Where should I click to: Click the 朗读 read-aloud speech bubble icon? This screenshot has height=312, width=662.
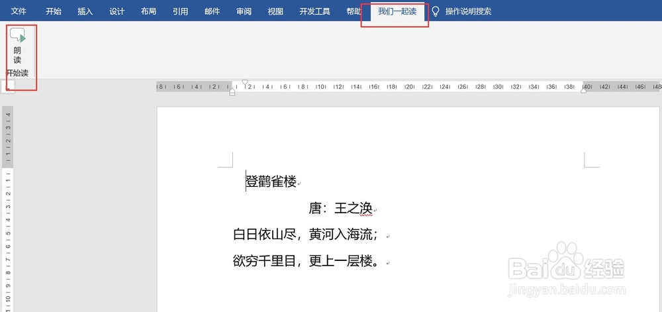coord(18,36)
